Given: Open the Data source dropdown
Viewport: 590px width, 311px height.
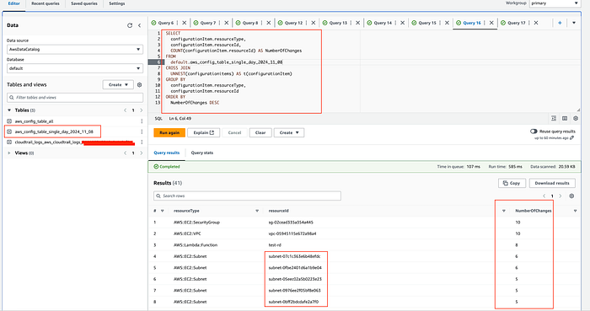Looking at the screenshot, I should [x=75, y=49].
